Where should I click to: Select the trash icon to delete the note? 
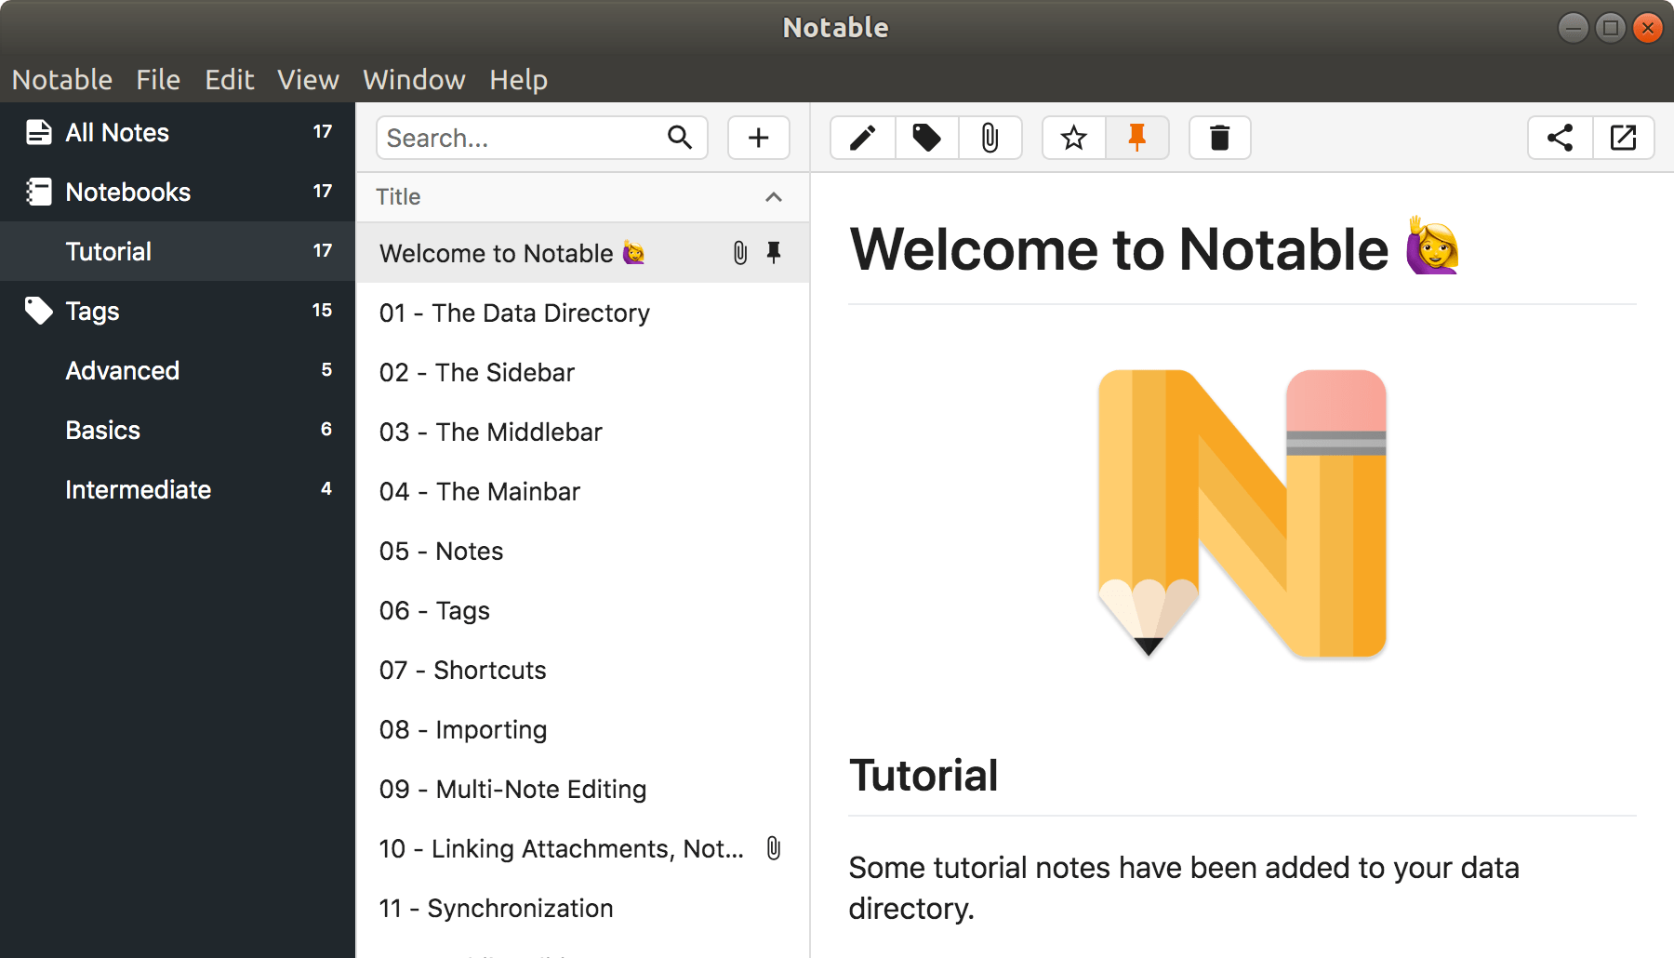pos(1219,137)
